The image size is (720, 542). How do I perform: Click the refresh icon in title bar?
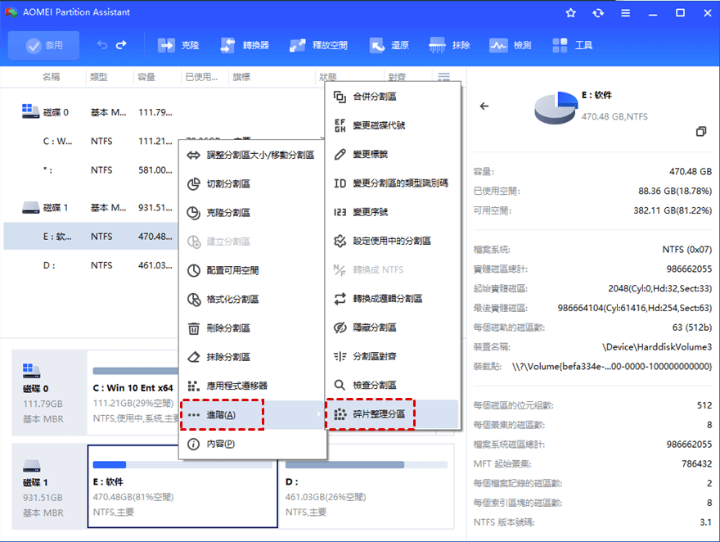[598, 13]
